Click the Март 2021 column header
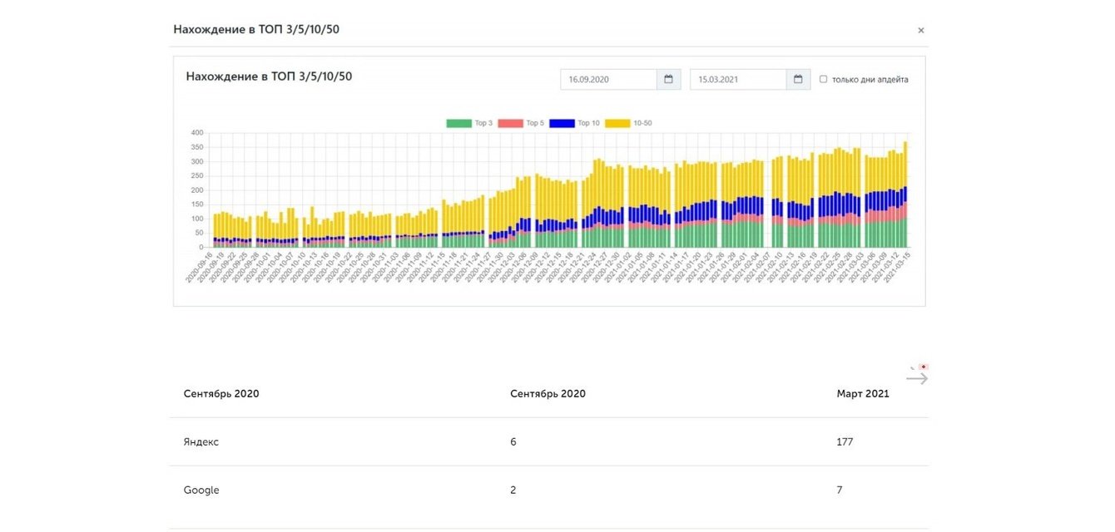The height and width of the screenshot is (532, 1115). coord(863,394)
